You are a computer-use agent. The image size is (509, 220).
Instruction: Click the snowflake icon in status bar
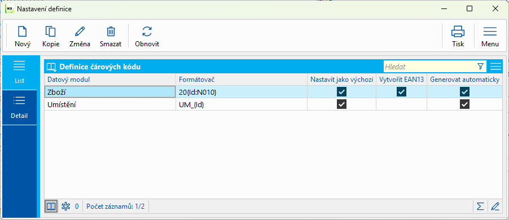(x=66, y=206)
